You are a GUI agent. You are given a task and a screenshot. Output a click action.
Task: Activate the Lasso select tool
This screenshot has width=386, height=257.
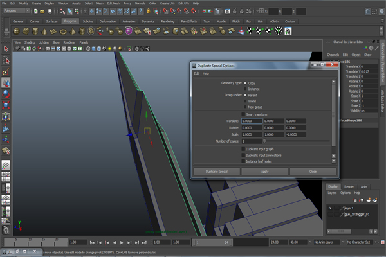coord(6,60)
